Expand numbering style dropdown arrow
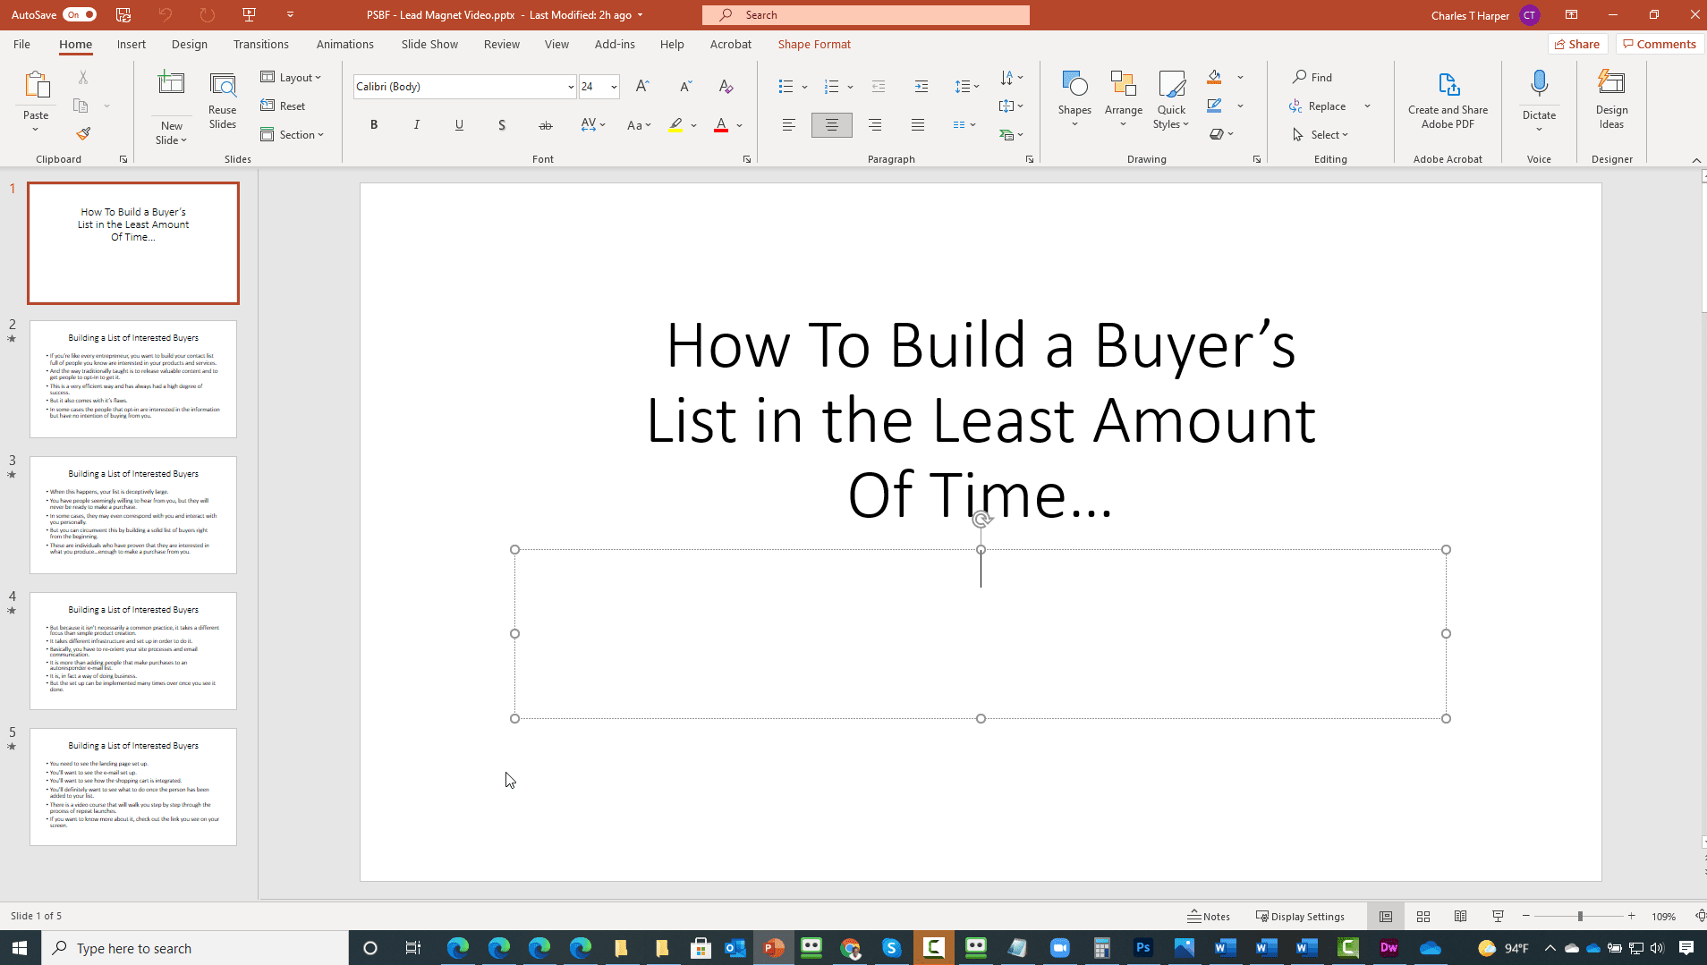Screen dimensions: 1707x965 (x=850, y=87)
